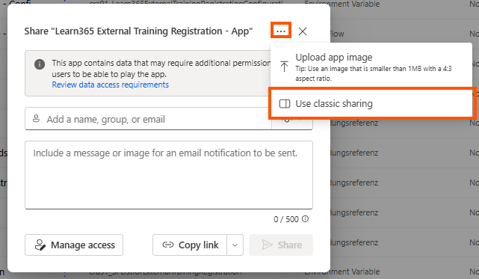
Task: Click the 0 / 500 character counter
Action: pyautogui.click(x=286, y=219)
